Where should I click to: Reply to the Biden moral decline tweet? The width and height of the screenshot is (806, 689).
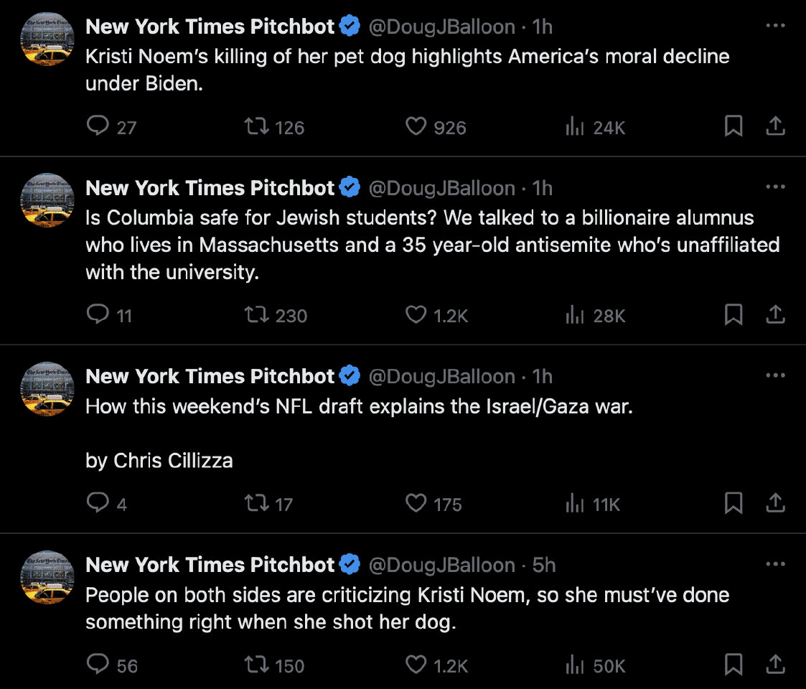tap(97, 127)
